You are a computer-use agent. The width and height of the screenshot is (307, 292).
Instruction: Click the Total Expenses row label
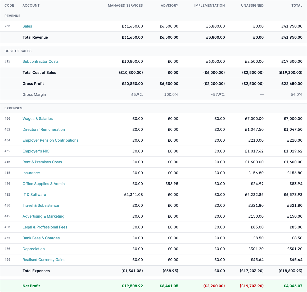(36, 271)
